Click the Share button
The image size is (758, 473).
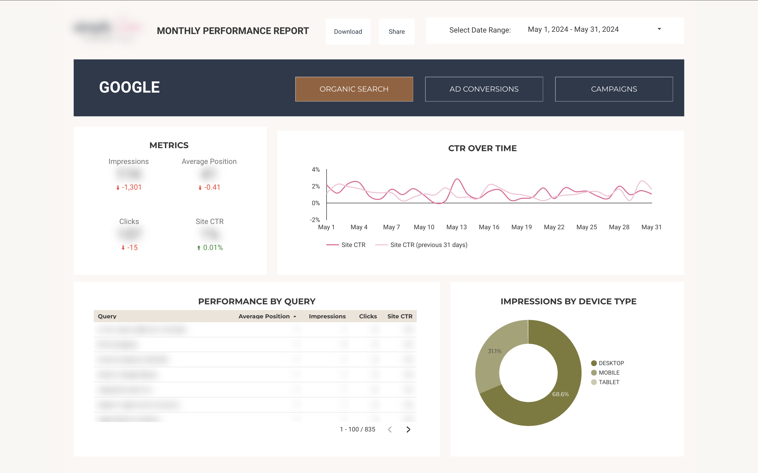tap(397, 31)
